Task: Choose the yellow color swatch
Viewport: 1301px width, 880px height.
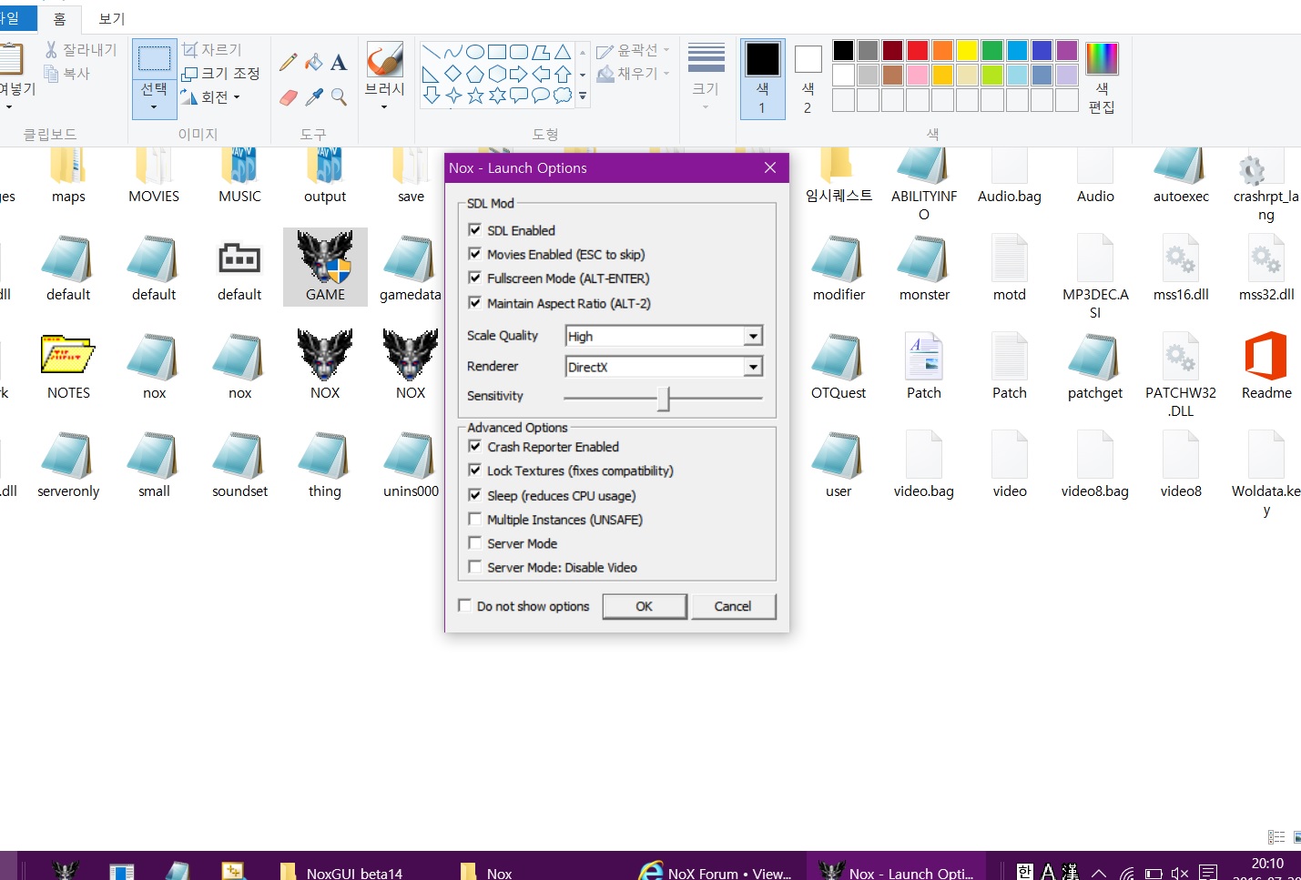Action: click(x=968, y=50)
